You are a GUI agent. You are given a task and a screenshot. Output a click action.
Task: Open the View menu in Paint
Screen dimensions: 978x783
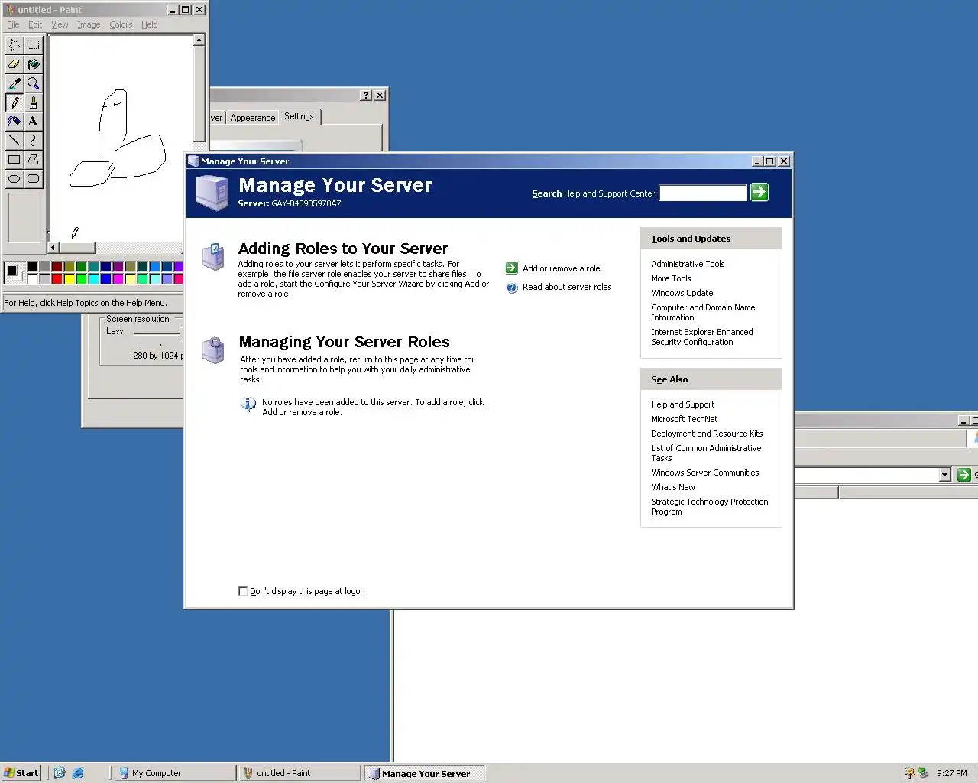tap(60, 24)
